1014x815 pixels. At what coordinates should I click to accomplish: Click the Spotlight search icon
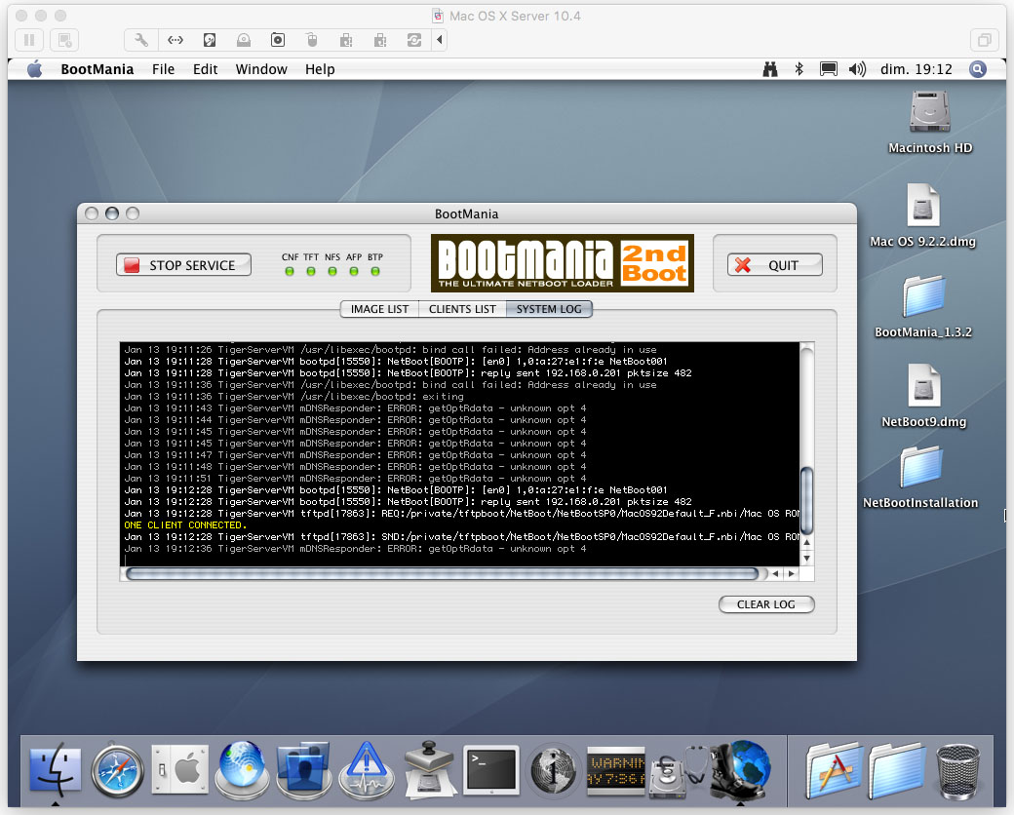point(978,69)
